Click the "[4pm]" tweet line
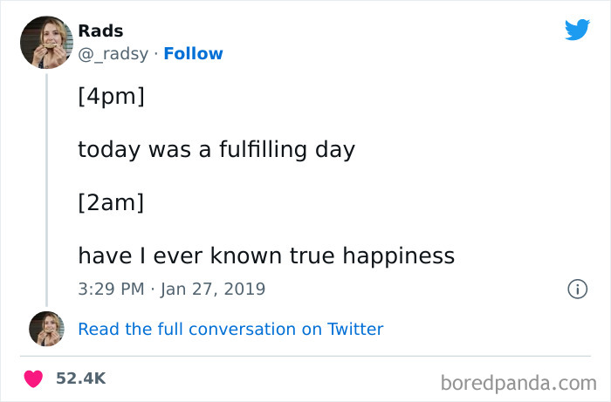 click(111, 95)
